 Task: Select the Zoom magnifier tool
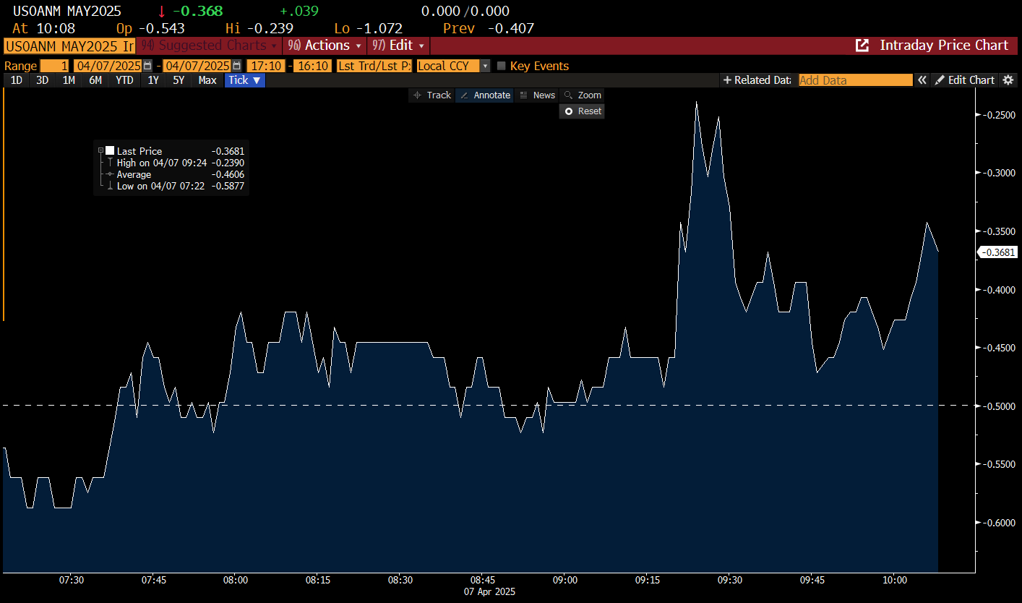pyautogui.click(x=582, y=95)
